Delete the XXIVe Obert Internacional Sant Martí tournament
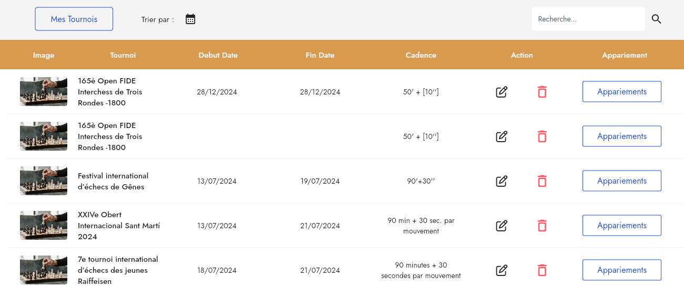Viewport: 684px width, 308px height. click(x=542, y=226)
